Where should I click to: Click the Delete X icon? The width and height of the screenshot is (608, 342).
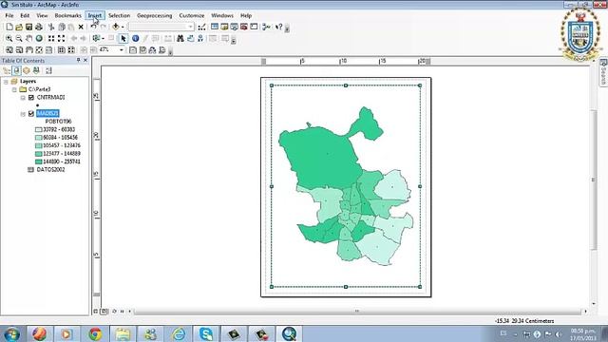point(81,27)
